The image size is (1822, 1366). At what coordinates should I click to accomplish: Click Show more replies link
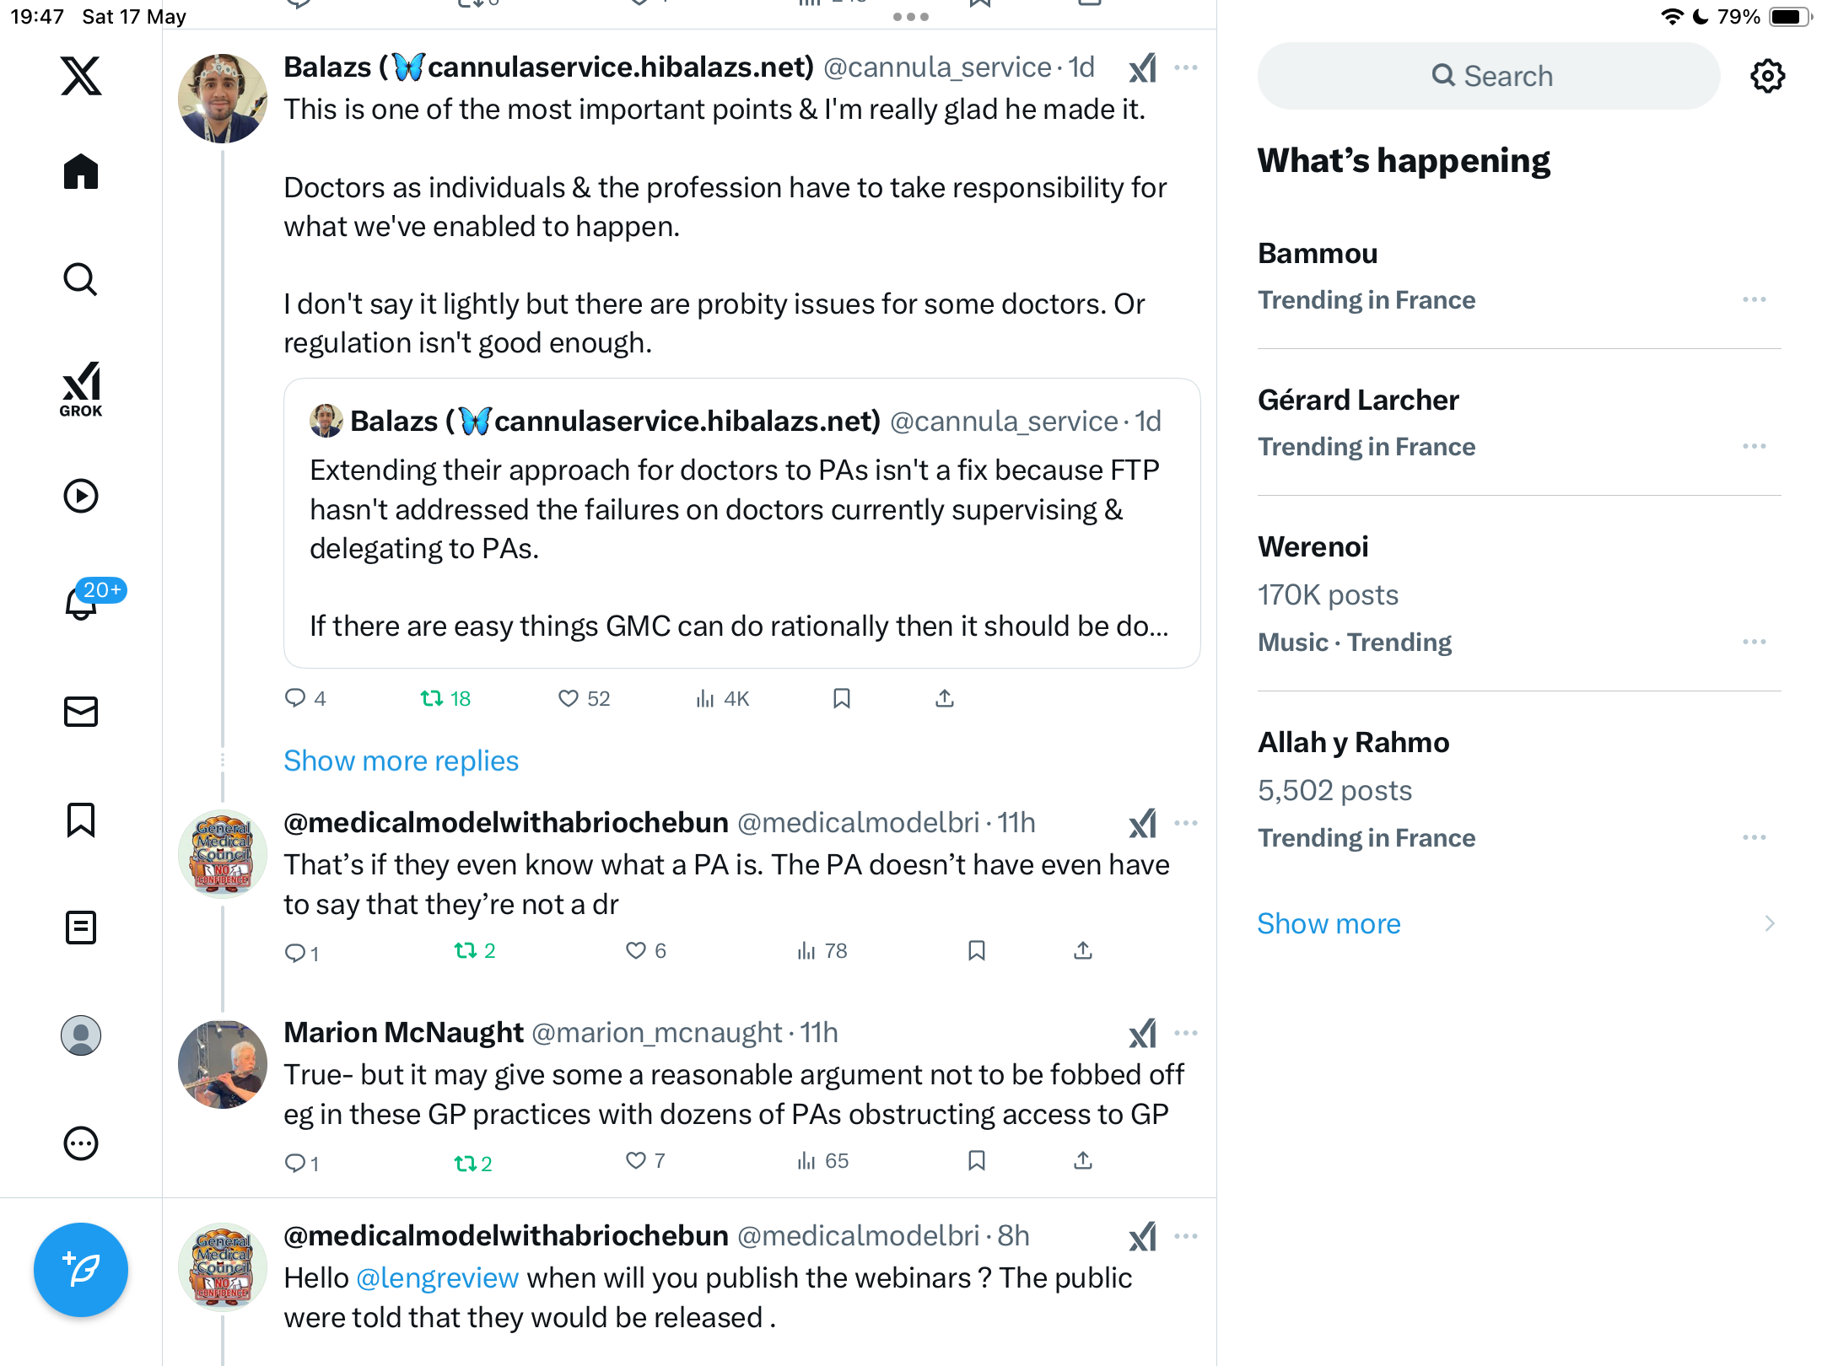click(401, 761)
